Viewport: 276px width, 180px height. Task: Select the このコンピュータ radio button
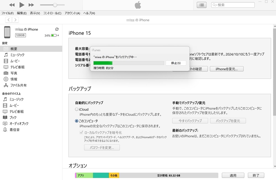pos(77,121)
